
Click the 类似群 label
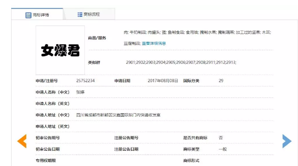pos(94,63)
